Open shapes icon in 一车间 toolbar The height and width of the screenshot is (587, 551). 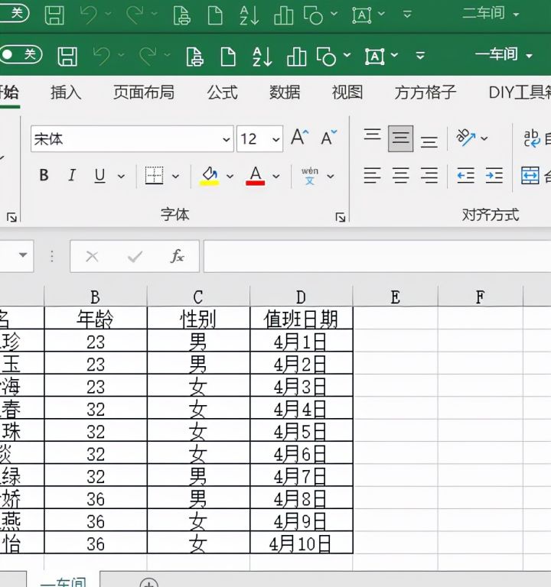pyautogui.click(x=326, y=57)
